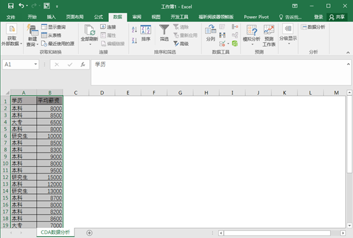Open the 分级显示 outline dropdown
Viewport: 353px width, 238px height.
coord(288,34)
